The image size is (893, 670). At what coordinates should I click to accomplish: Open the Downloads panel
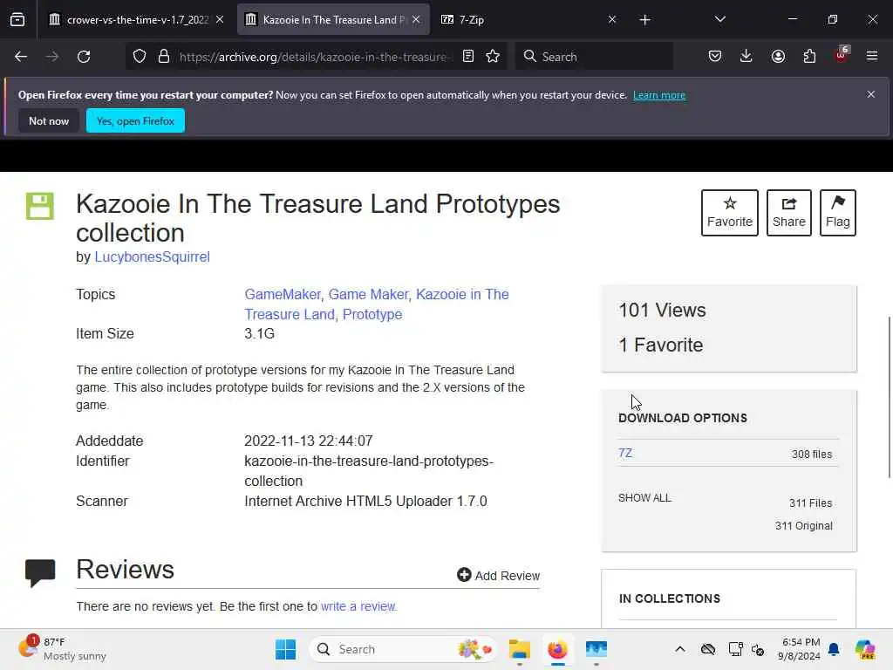pos(746,57)
